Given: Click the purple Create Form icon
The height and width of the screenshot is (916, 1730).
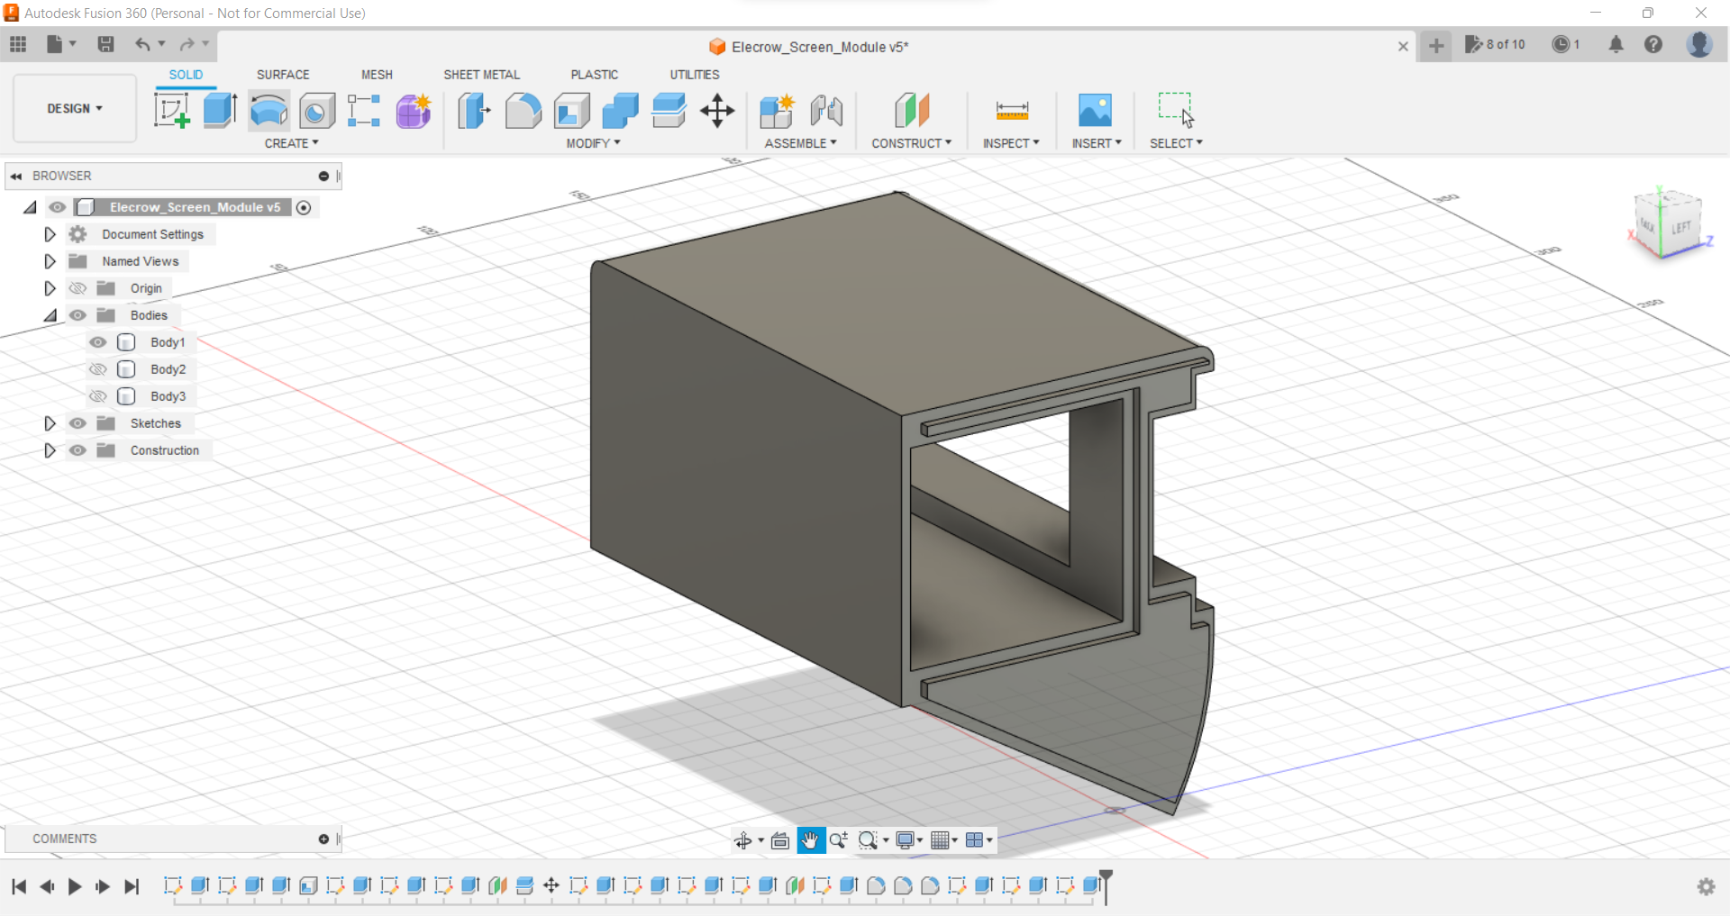Looking at the screenshot, I should (x=414, y=111).
